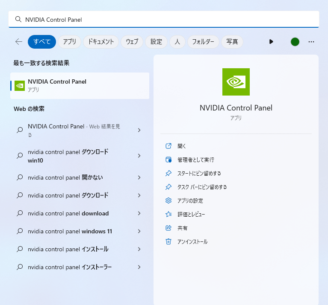Image resolution: width=328 pixels, height=305 pixels.
Task: Go back with the left arrow icon
Action: 19,42
